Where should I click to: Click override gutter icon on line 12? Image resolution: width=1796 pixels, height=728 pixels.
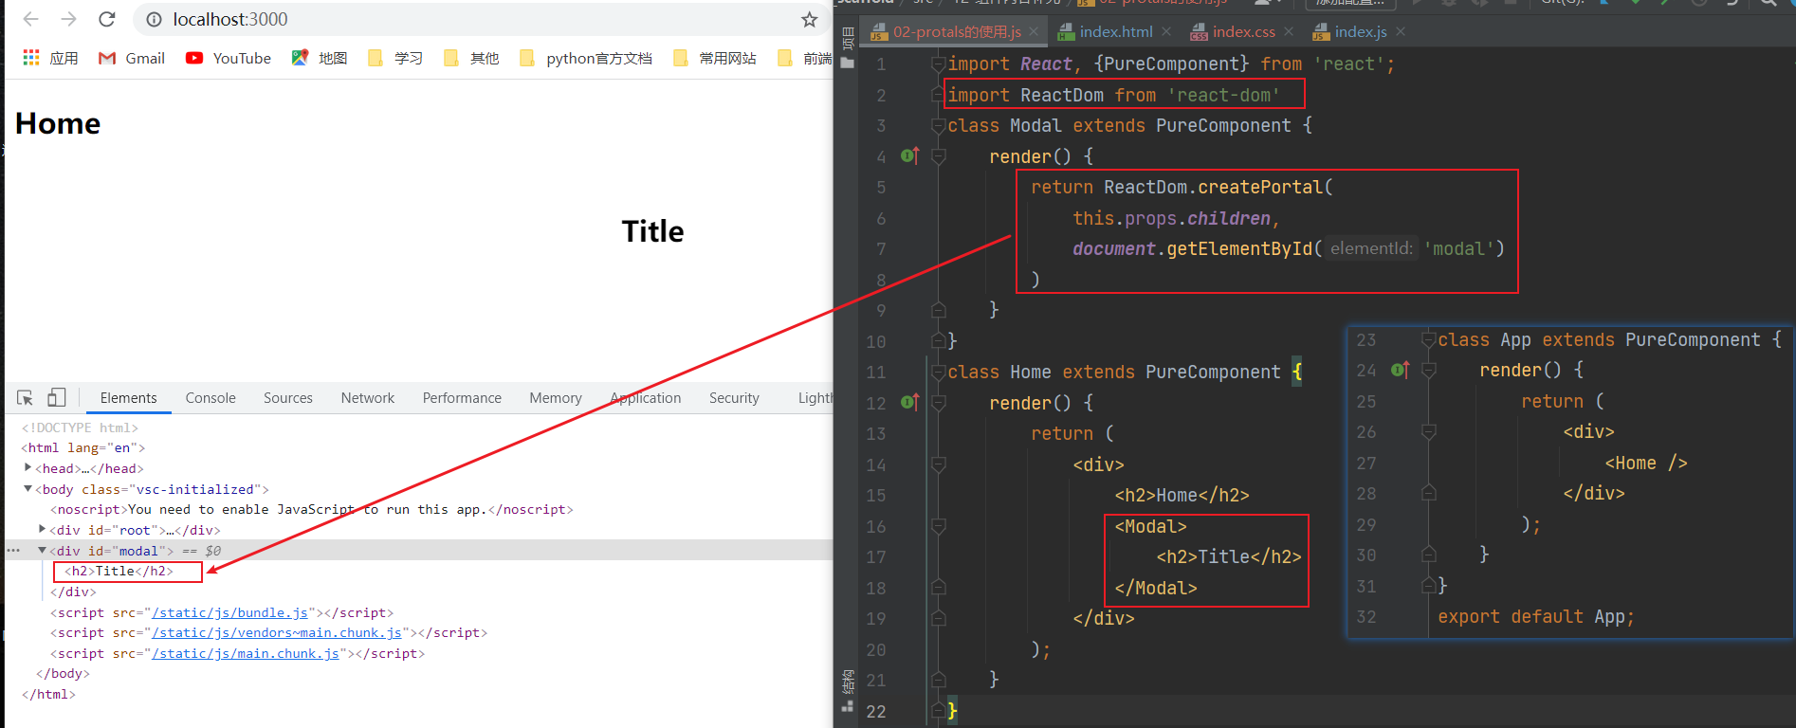[910, 402]
